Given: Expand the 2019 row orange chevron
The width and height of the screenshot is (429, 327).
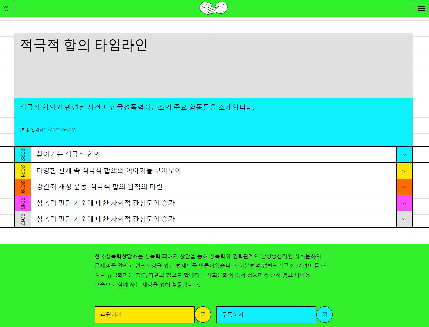Looking at the screenshot, I should 404,187.
